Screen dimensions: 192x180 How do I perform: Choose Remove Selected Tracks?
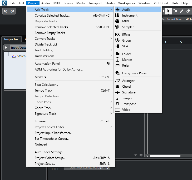(x=71, y=27)
